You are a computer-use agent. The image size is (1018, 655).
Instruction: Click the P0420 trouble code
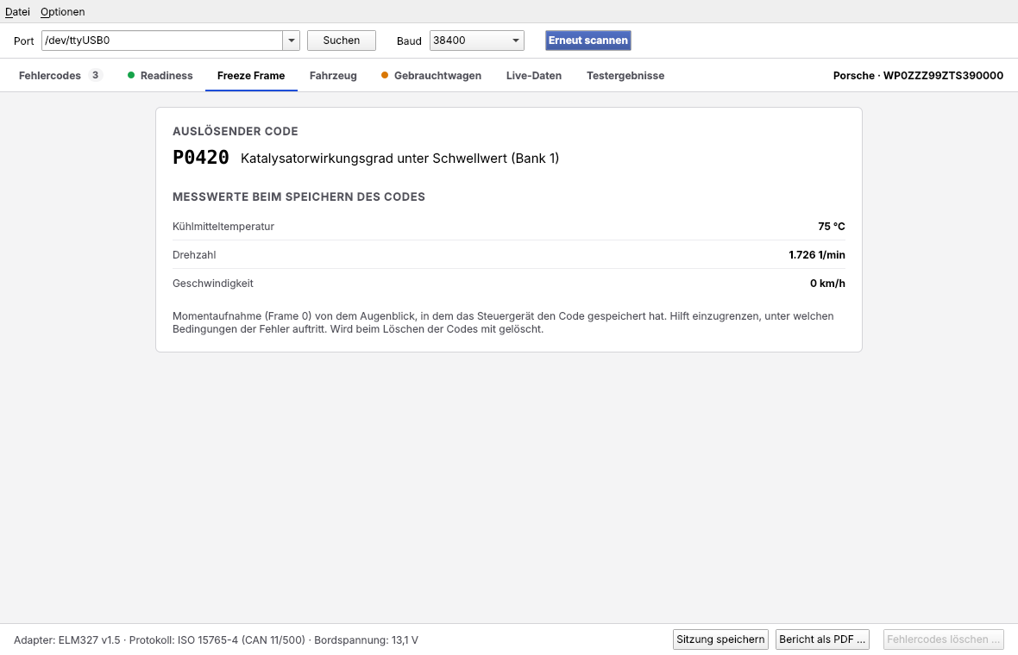201,158
